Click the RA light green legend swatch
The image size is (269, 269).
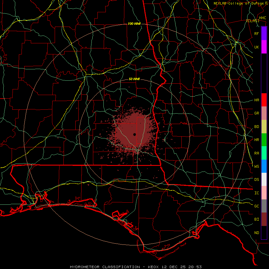[x=264, y=153]
